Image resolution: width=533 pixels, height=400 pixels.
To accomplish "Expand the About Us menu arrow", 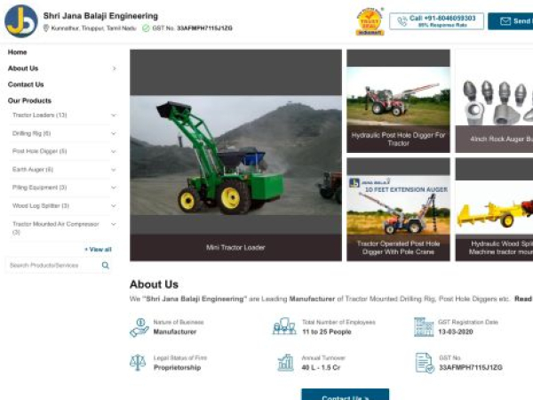I will (114, 68).
